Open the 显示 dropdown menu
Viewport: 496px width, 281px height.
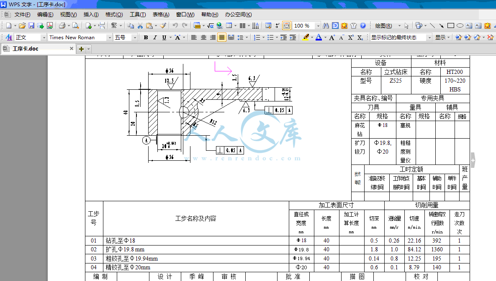point(442,37)
